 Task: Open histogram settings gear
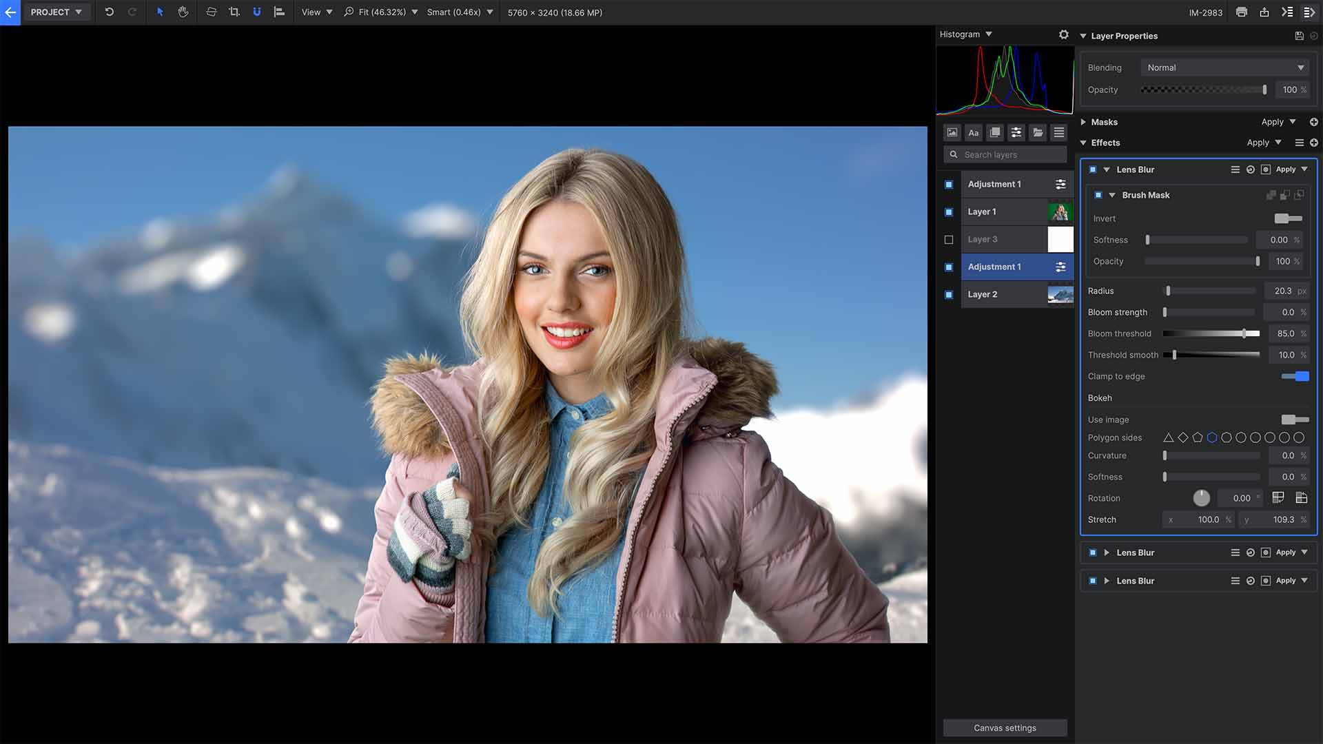click(x=1064, y=34)
